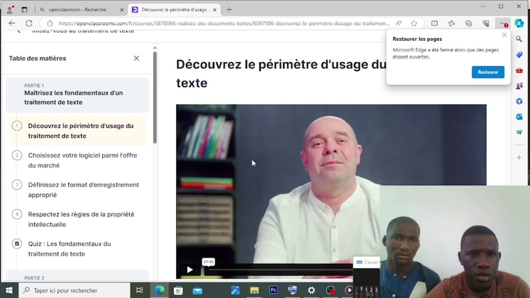Click the Restaurer button

488,72
